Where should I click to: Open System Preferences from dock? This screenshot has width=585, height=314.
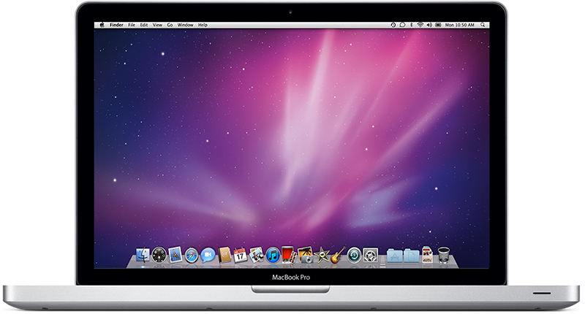(371, 255)
